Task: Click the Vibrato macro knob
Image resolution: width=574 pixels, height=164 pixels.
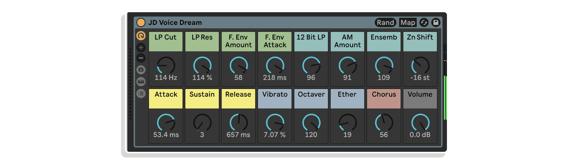Action: [275, 123]
